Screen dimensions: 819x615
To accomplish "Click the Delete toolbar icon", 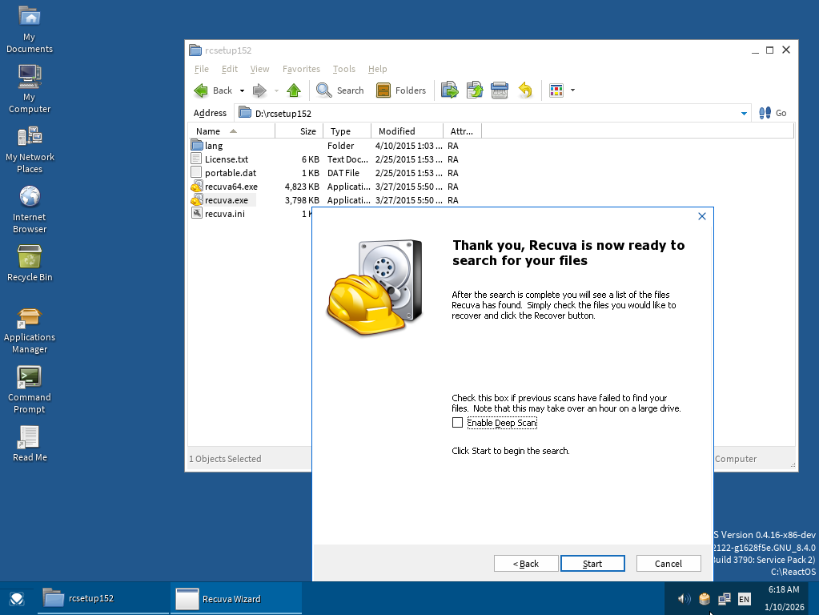I will pyautogui.click(x=500, y=90).
